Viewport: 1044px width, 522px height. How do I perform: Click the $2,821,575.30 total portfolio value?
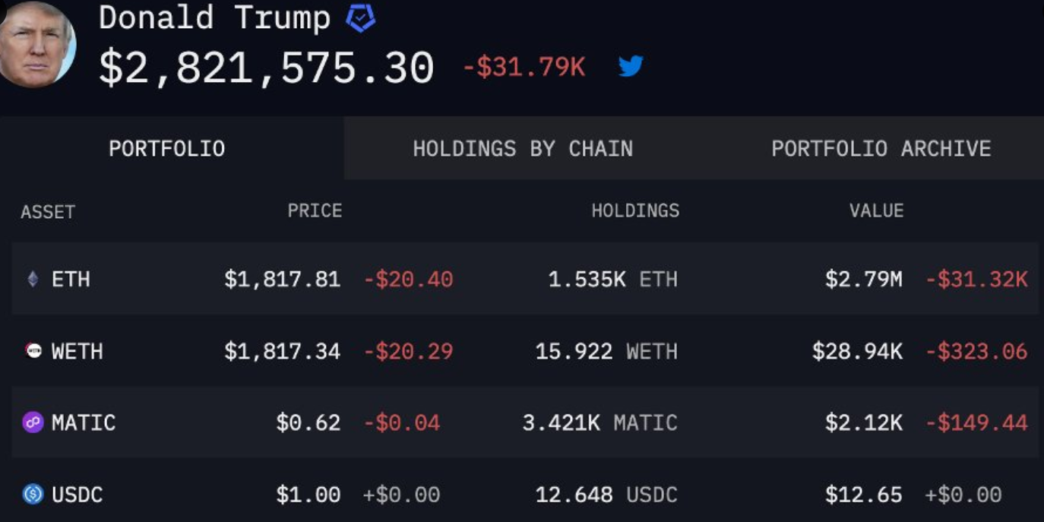[x=266, y=67]
